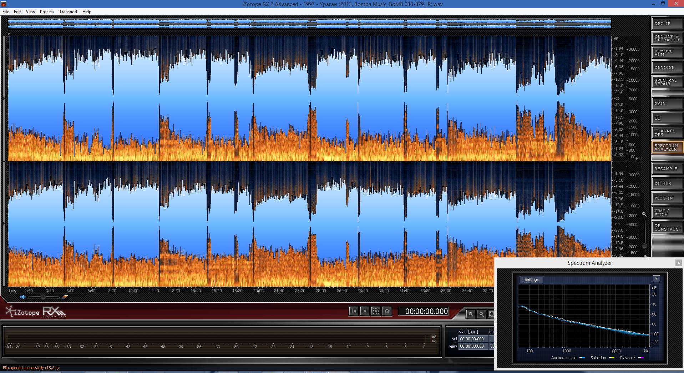Open Spectrum Analyzer Settings
The height and width of the screenshot is (373, 684).
coord(531,280)
